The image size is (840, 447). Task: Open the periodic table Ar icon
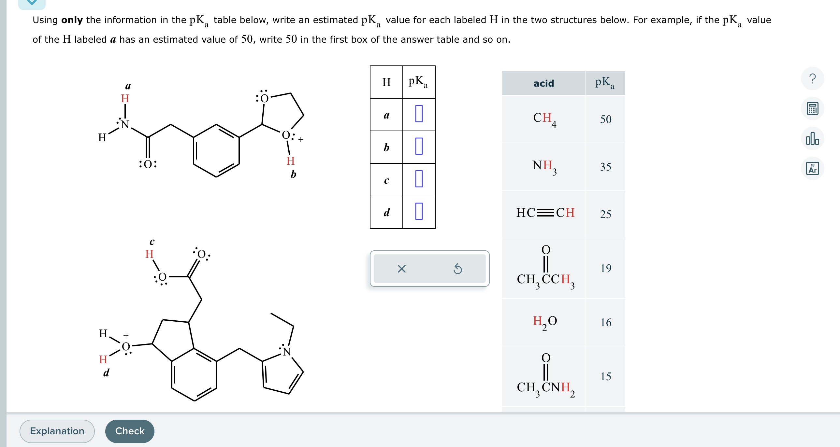[x=812, y=168]
